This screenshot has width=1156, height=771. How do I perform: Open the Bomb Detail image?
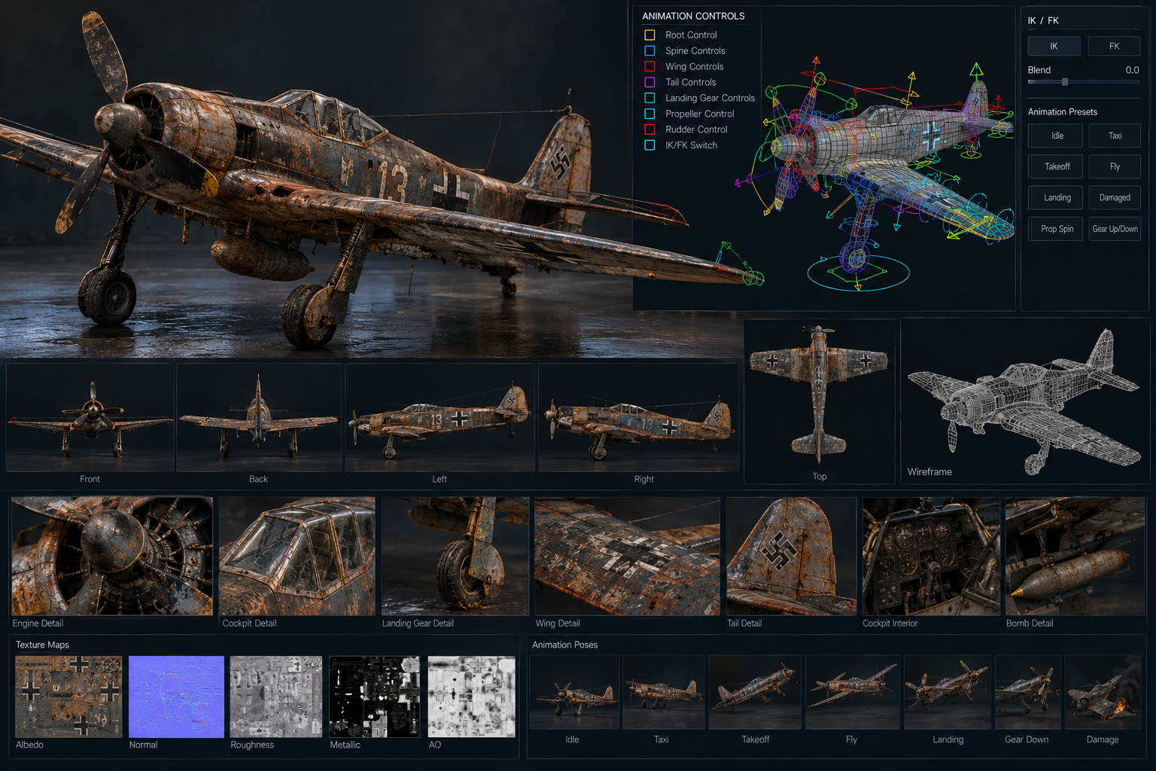1075,556
